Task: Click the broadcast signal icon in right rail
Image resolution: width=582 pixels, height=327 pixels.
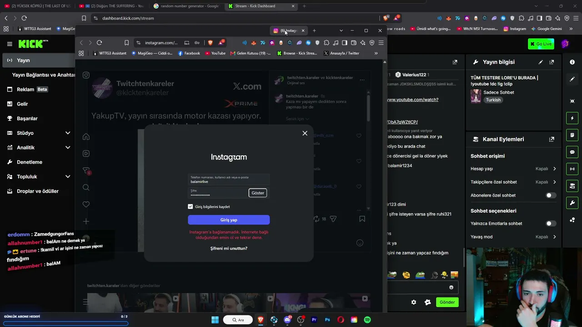Action: tap(572, 169)
